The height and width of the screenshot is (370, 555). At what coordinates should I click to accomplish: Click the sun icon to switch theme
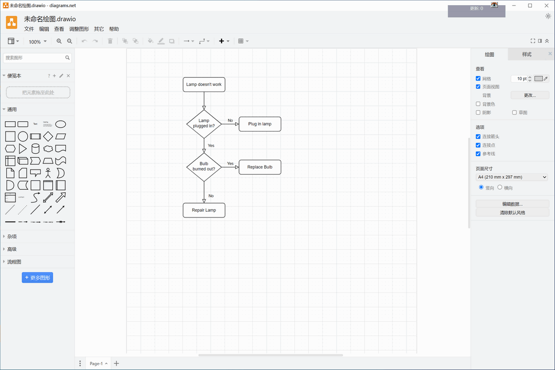click(548, 16)
